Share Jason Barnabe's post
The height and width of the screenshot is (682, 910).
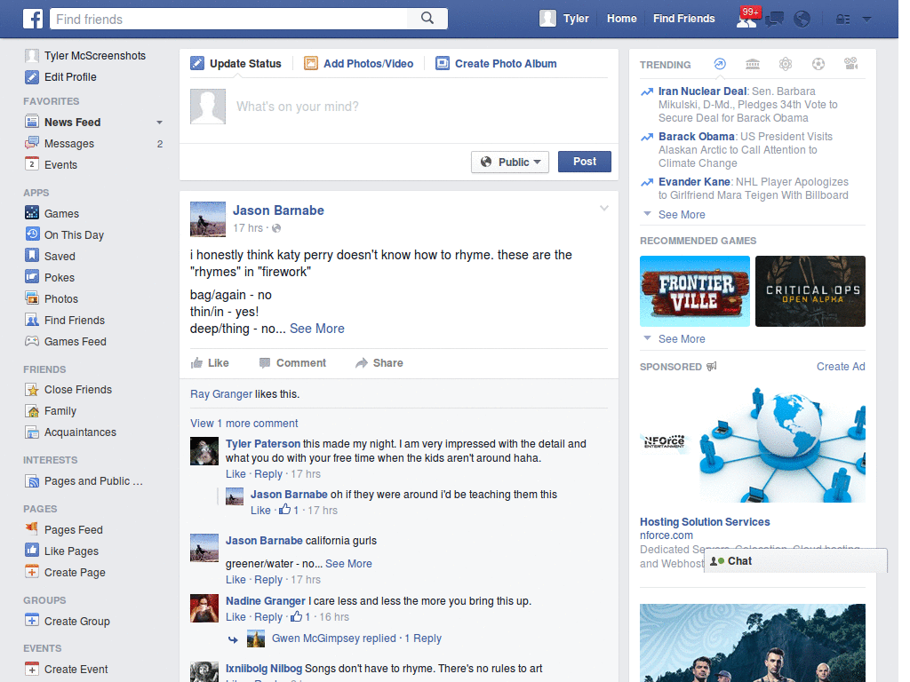coord(379,363)
